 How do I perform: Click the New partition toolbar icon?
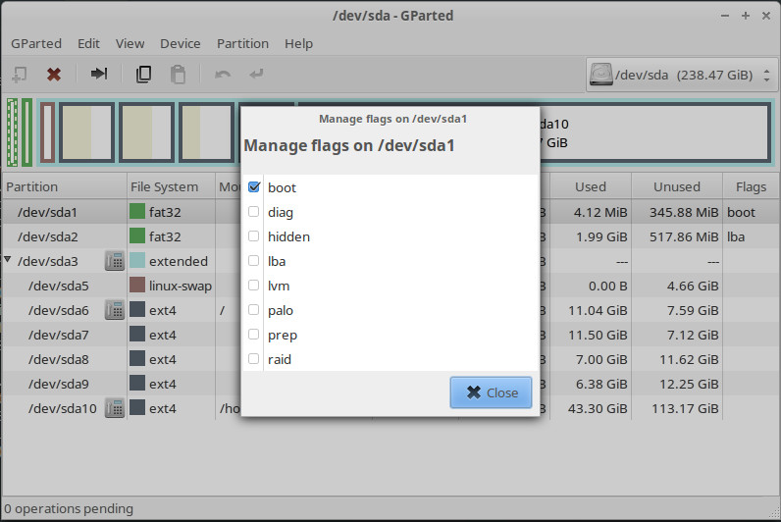[x=20, y=75]
